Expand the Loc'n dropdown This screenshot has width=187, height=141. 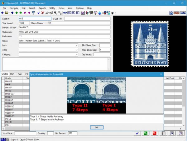point(77,45)
